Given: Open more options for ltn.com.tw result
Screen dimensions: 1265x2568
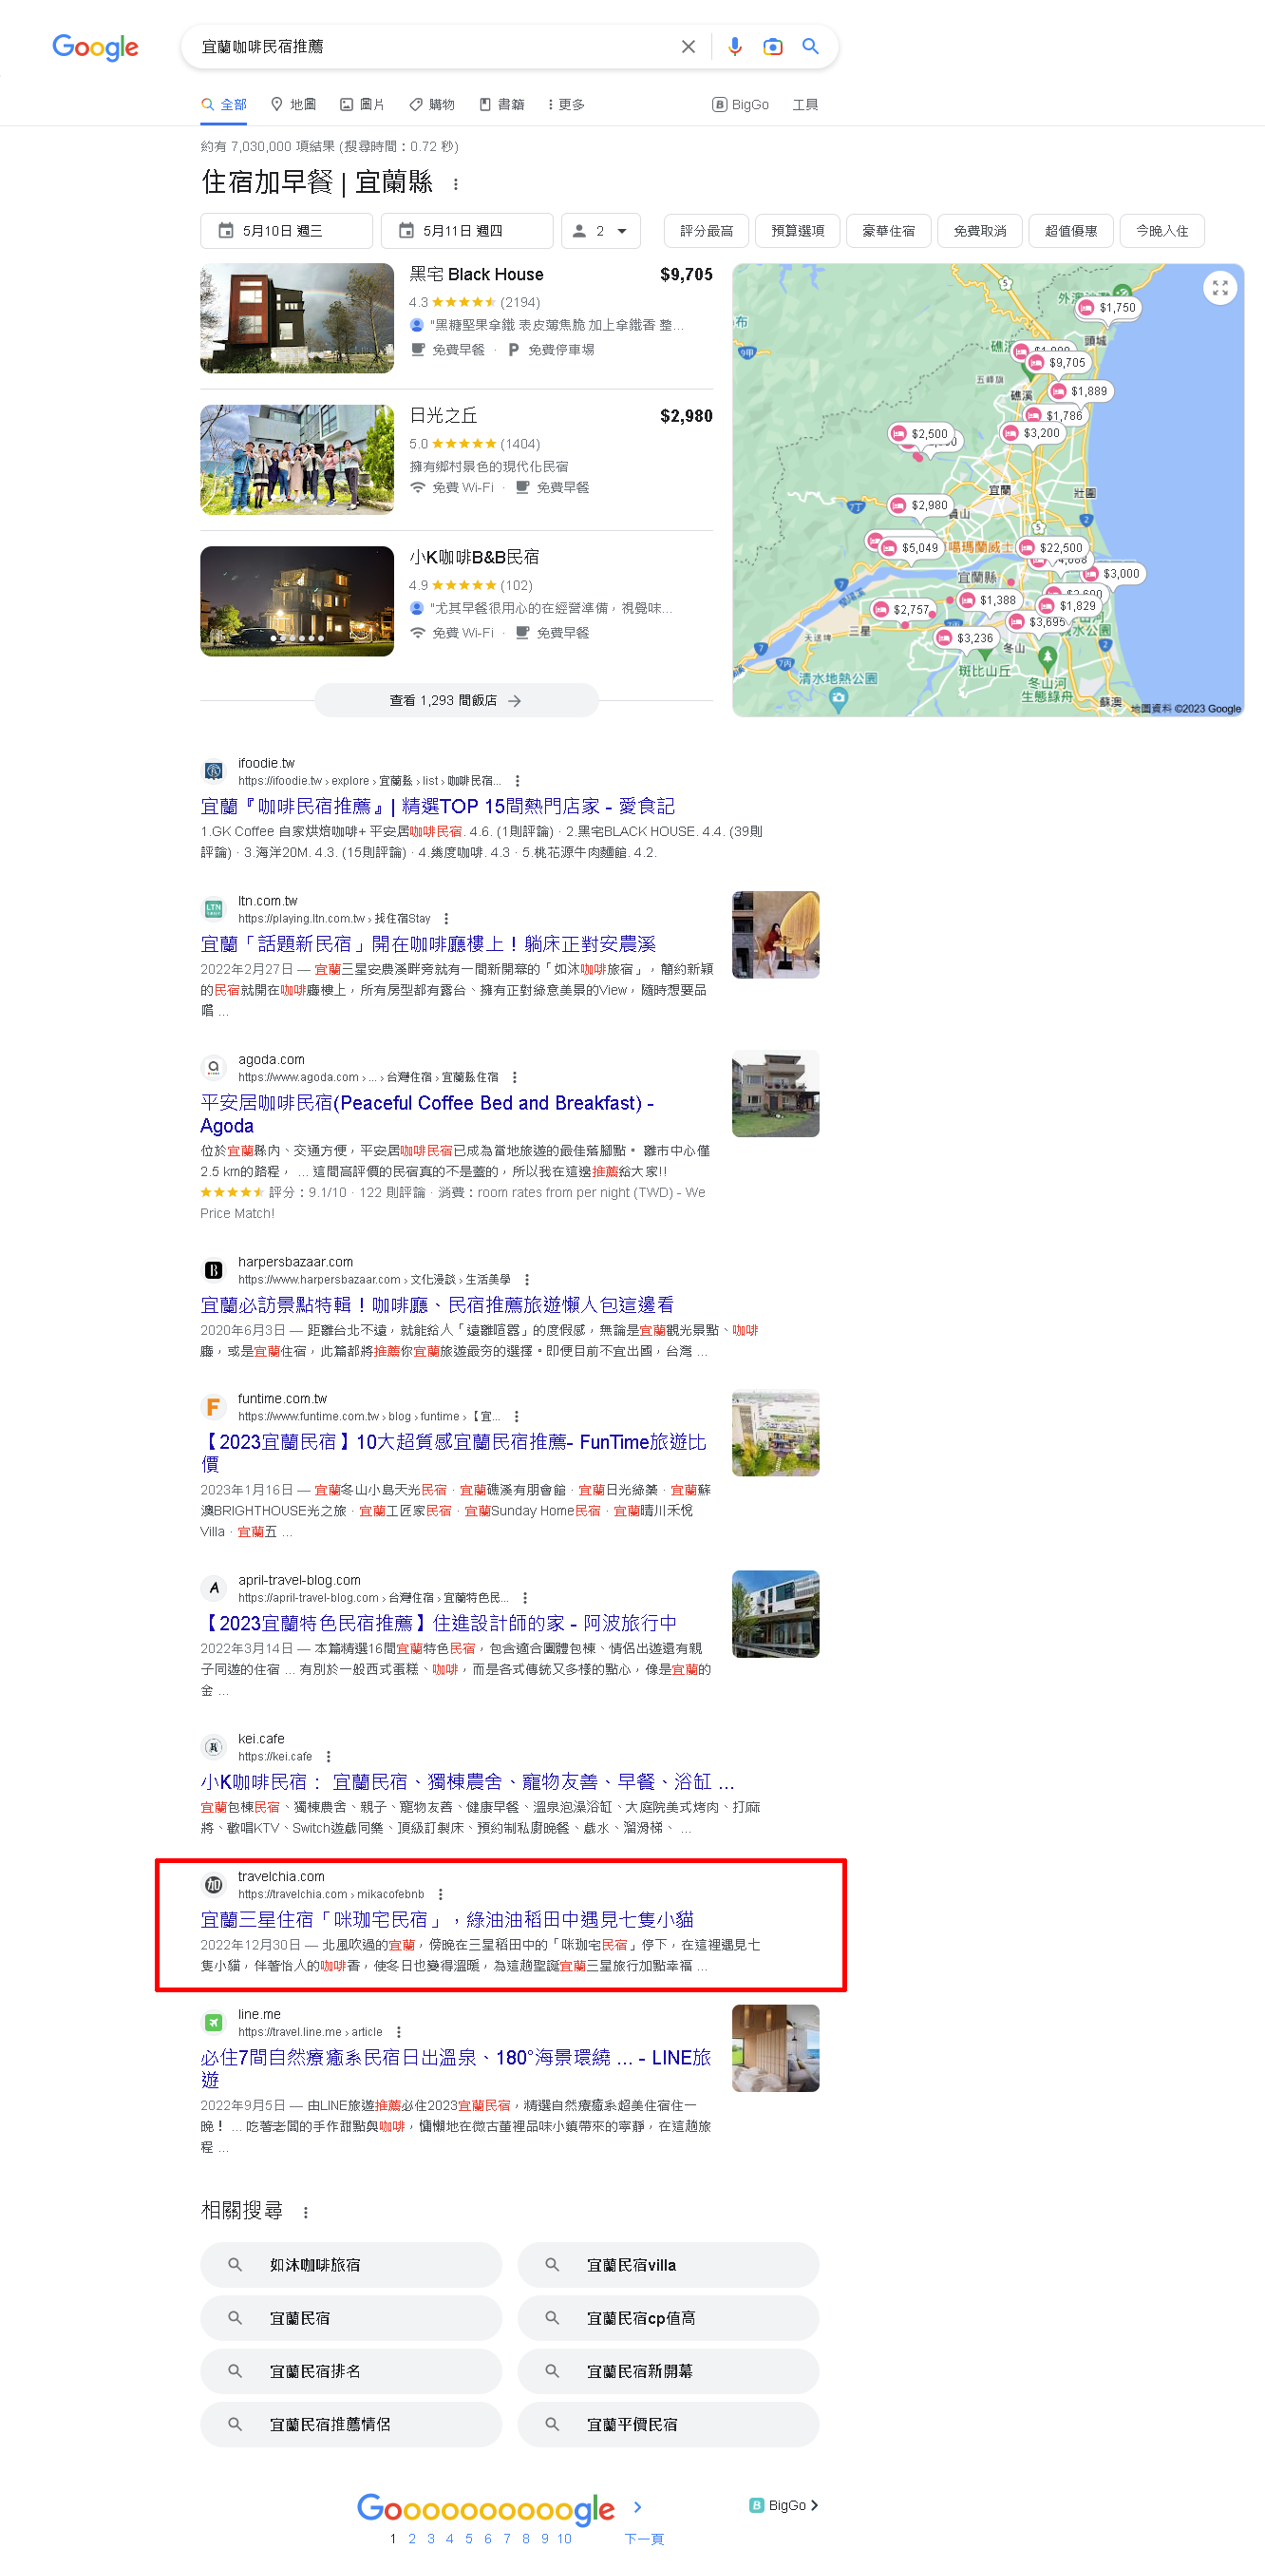Looking at the screenshot, I should click(x=445, y=919).
